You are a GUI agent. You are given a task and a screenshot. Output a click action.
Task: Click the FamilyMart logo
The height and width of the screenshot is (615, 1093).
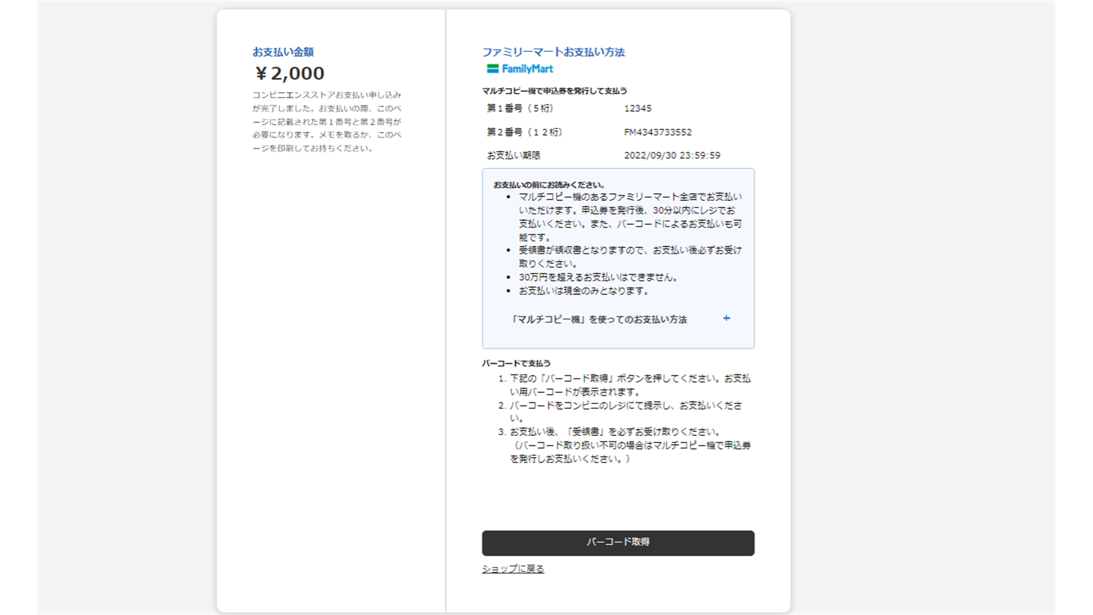pos(520,68)
